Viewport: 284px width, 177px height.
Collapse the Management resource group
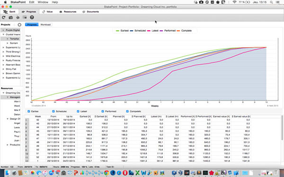coord(8,97)
